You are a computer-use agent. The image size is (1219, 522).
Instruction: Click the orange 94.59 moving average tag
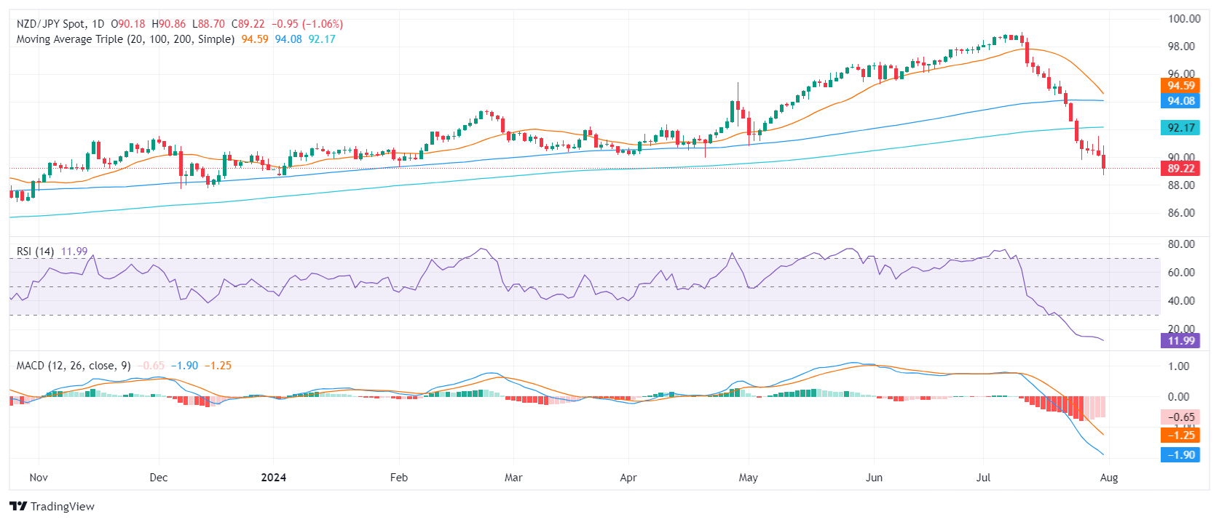coord(1180,86)
